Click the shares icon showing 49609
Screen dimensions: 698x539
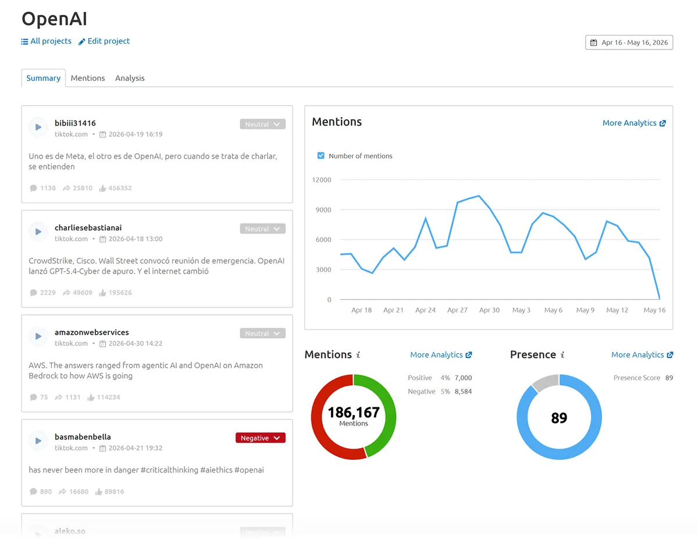(67, 293)
